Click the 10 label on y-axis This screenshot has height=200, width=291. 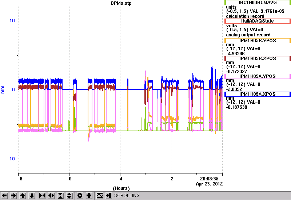click(x=12, y=21)
